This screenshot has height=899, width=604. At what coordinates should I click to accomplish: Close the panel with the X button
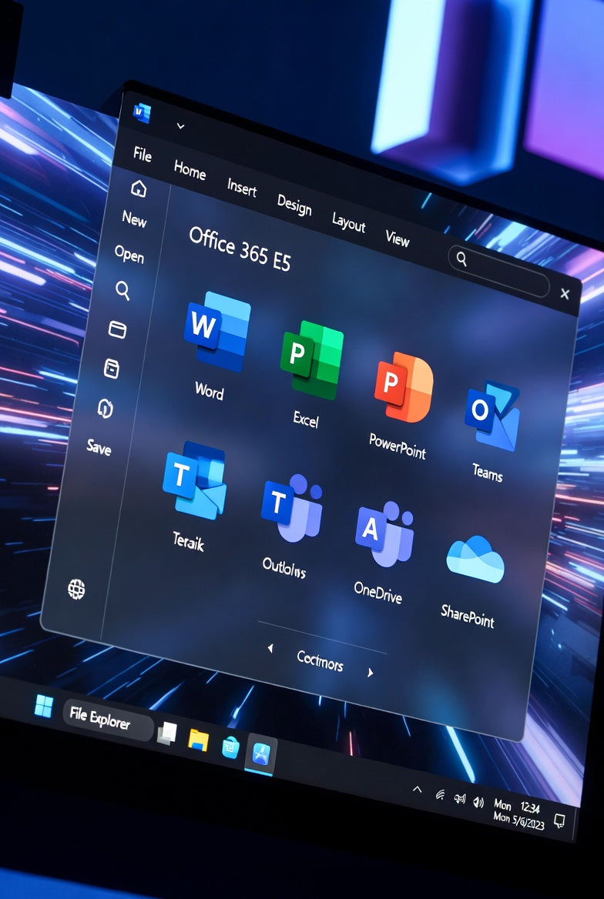tap(565, 294)
